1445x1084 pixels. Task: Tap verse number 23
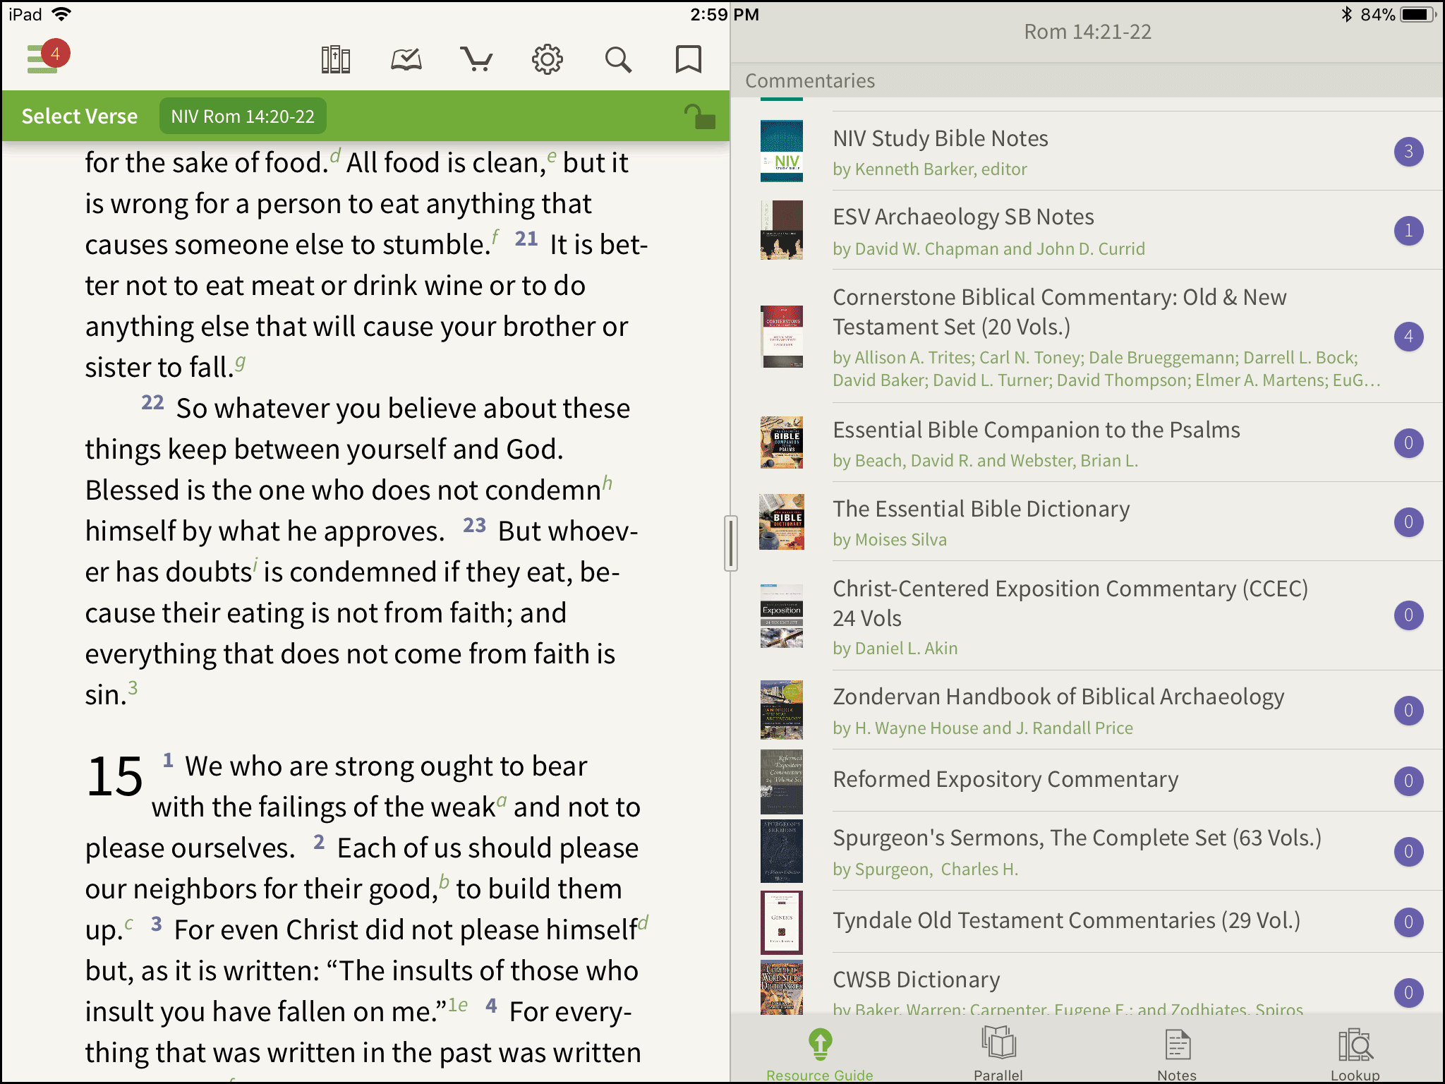pyautogui.click(x=474, y=526)
